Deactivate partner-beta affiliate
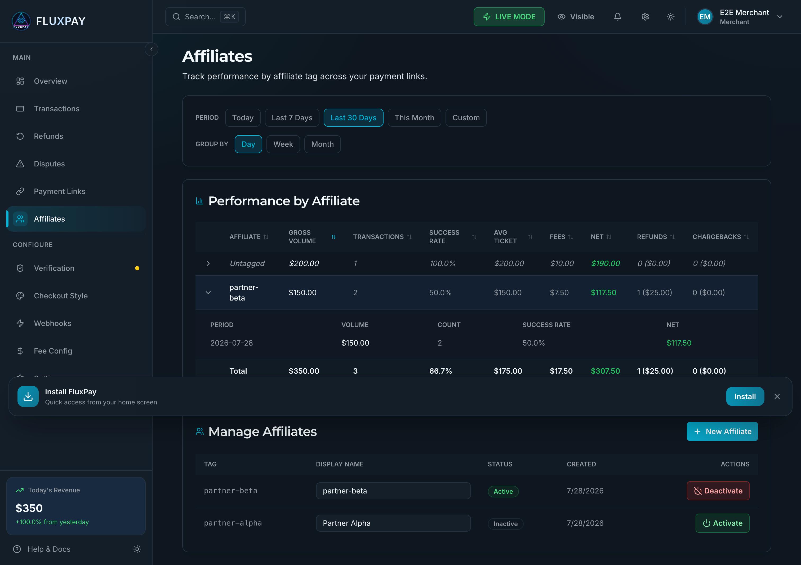Image resolution: width=801 pixels, height=565 pixels. coord(718,491)
